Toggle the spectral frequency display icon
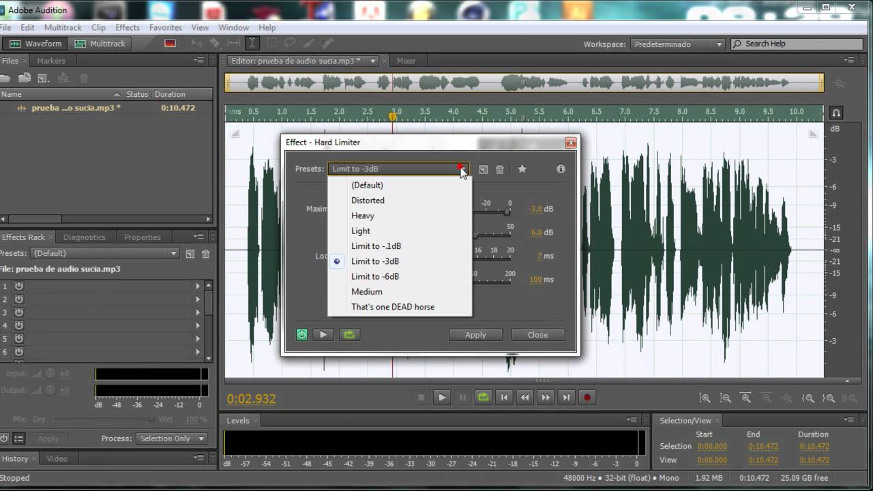 tap(171, 43)
